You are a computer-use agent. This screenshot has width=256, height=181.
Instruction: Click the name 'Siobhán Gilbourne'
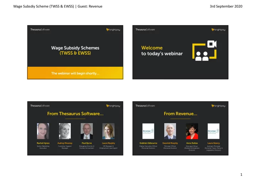click(x=148, y=143)
